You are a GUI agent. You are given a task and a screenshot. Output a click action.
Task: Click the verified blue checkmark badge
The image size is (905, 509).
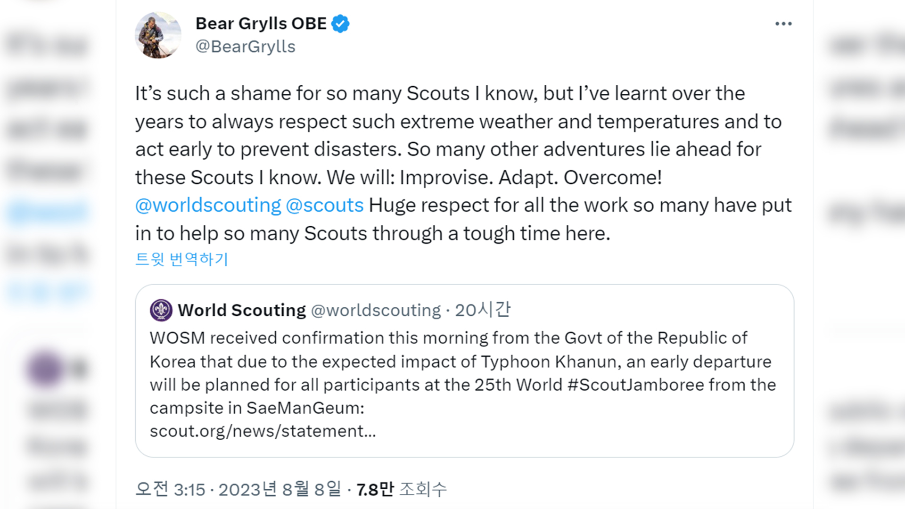tap(340, 24)
